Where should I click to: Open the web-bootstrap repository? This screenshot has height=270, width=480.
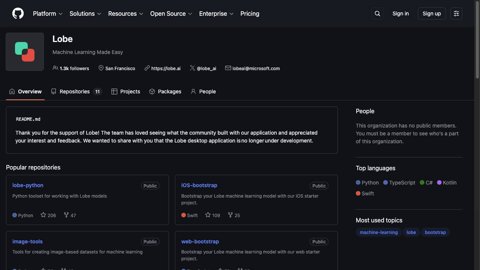tap(200, 241)
